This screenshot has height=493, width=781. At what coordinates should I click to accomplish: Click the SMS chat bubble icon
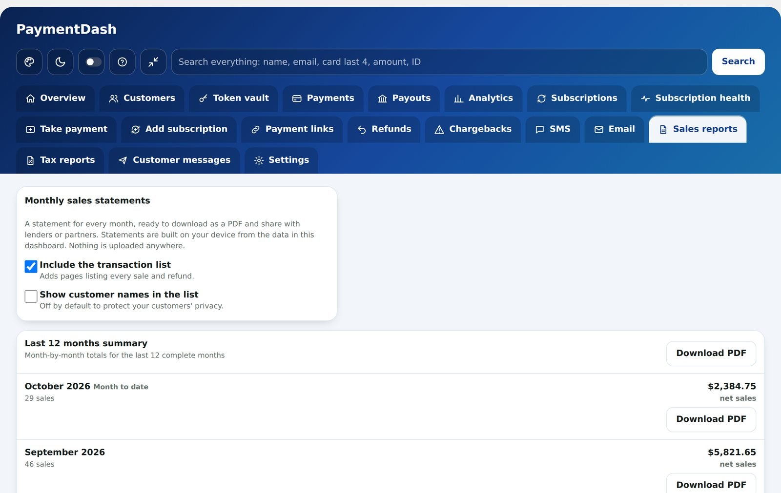tap(540, 130)
